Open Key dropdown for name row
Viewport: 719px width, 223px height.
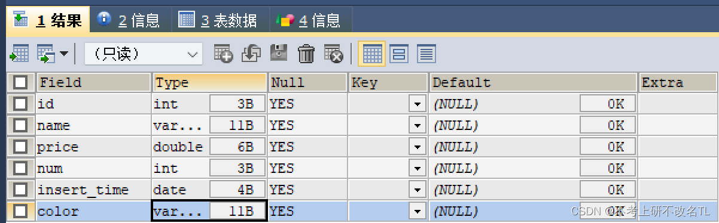click(x=418, y=125)
